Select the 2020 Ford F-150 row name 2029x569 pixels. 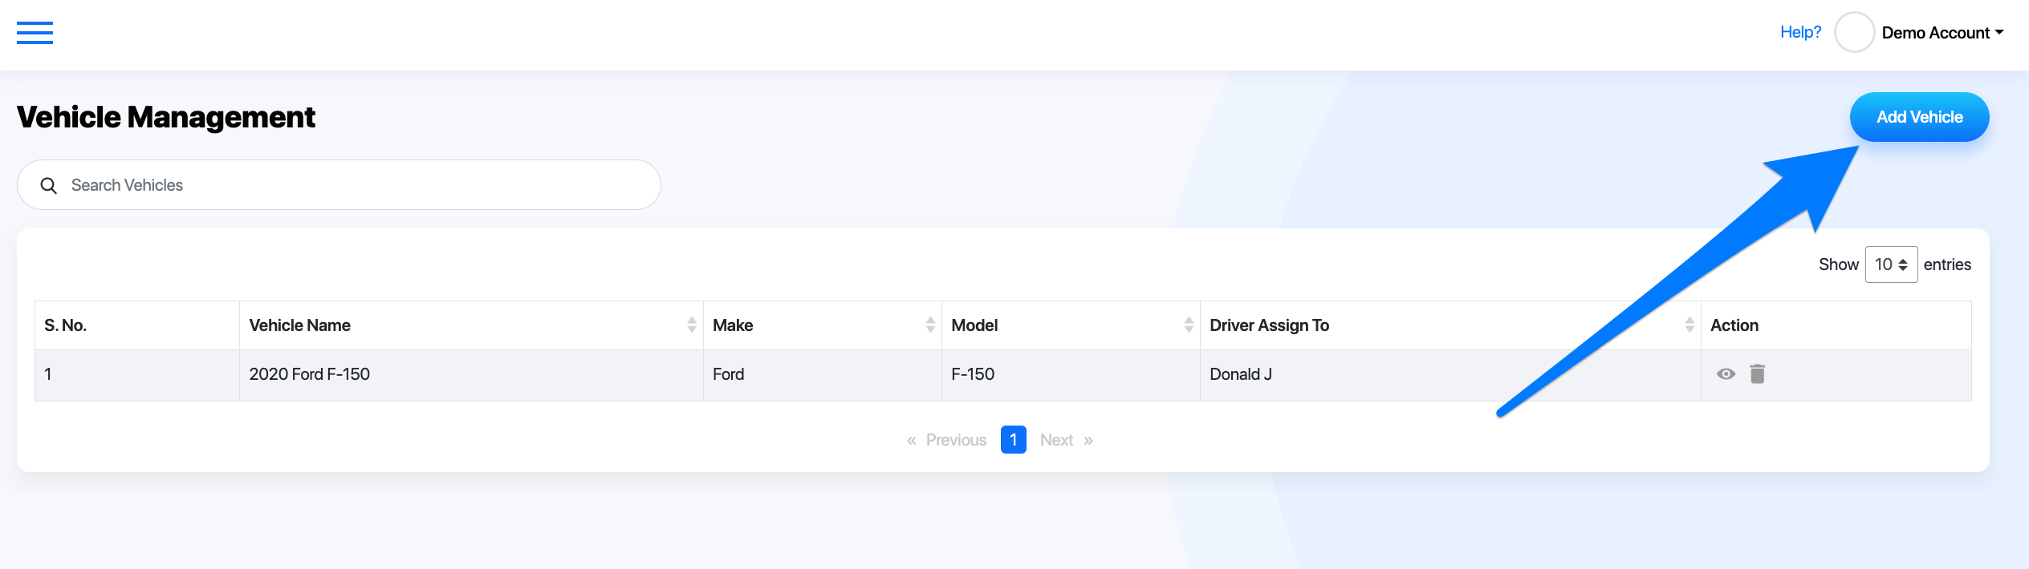309,374
